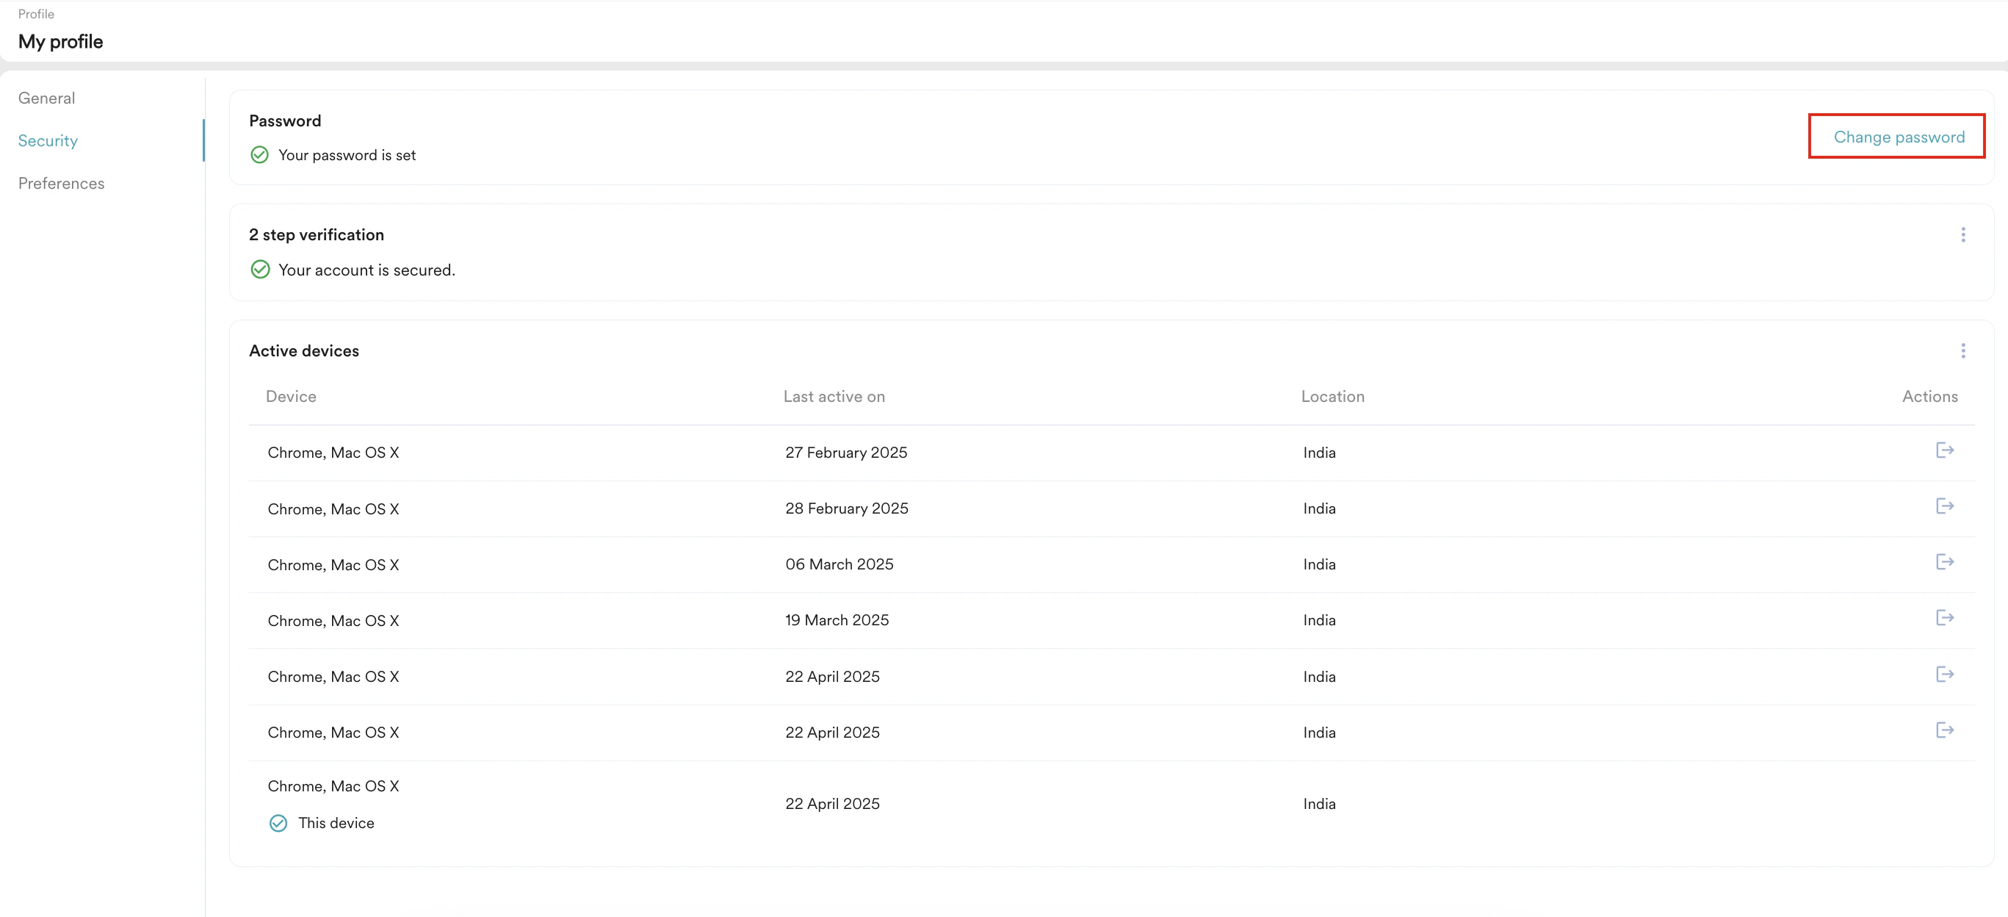Open the 2 step verification options menu
The image size is (2008, 917).
[x=1964, y=234]
